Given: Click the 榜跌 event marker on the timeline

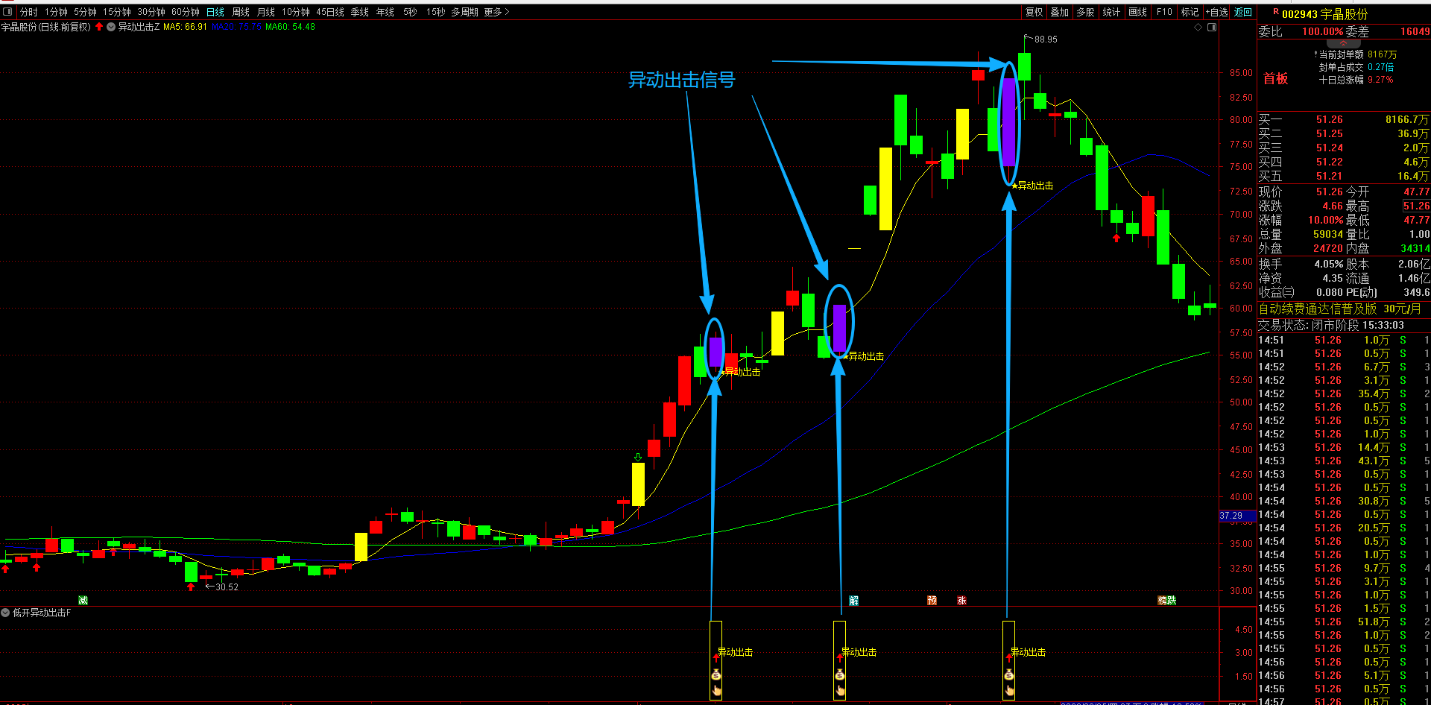Looking at the screenshot, I should (1166, 600).
